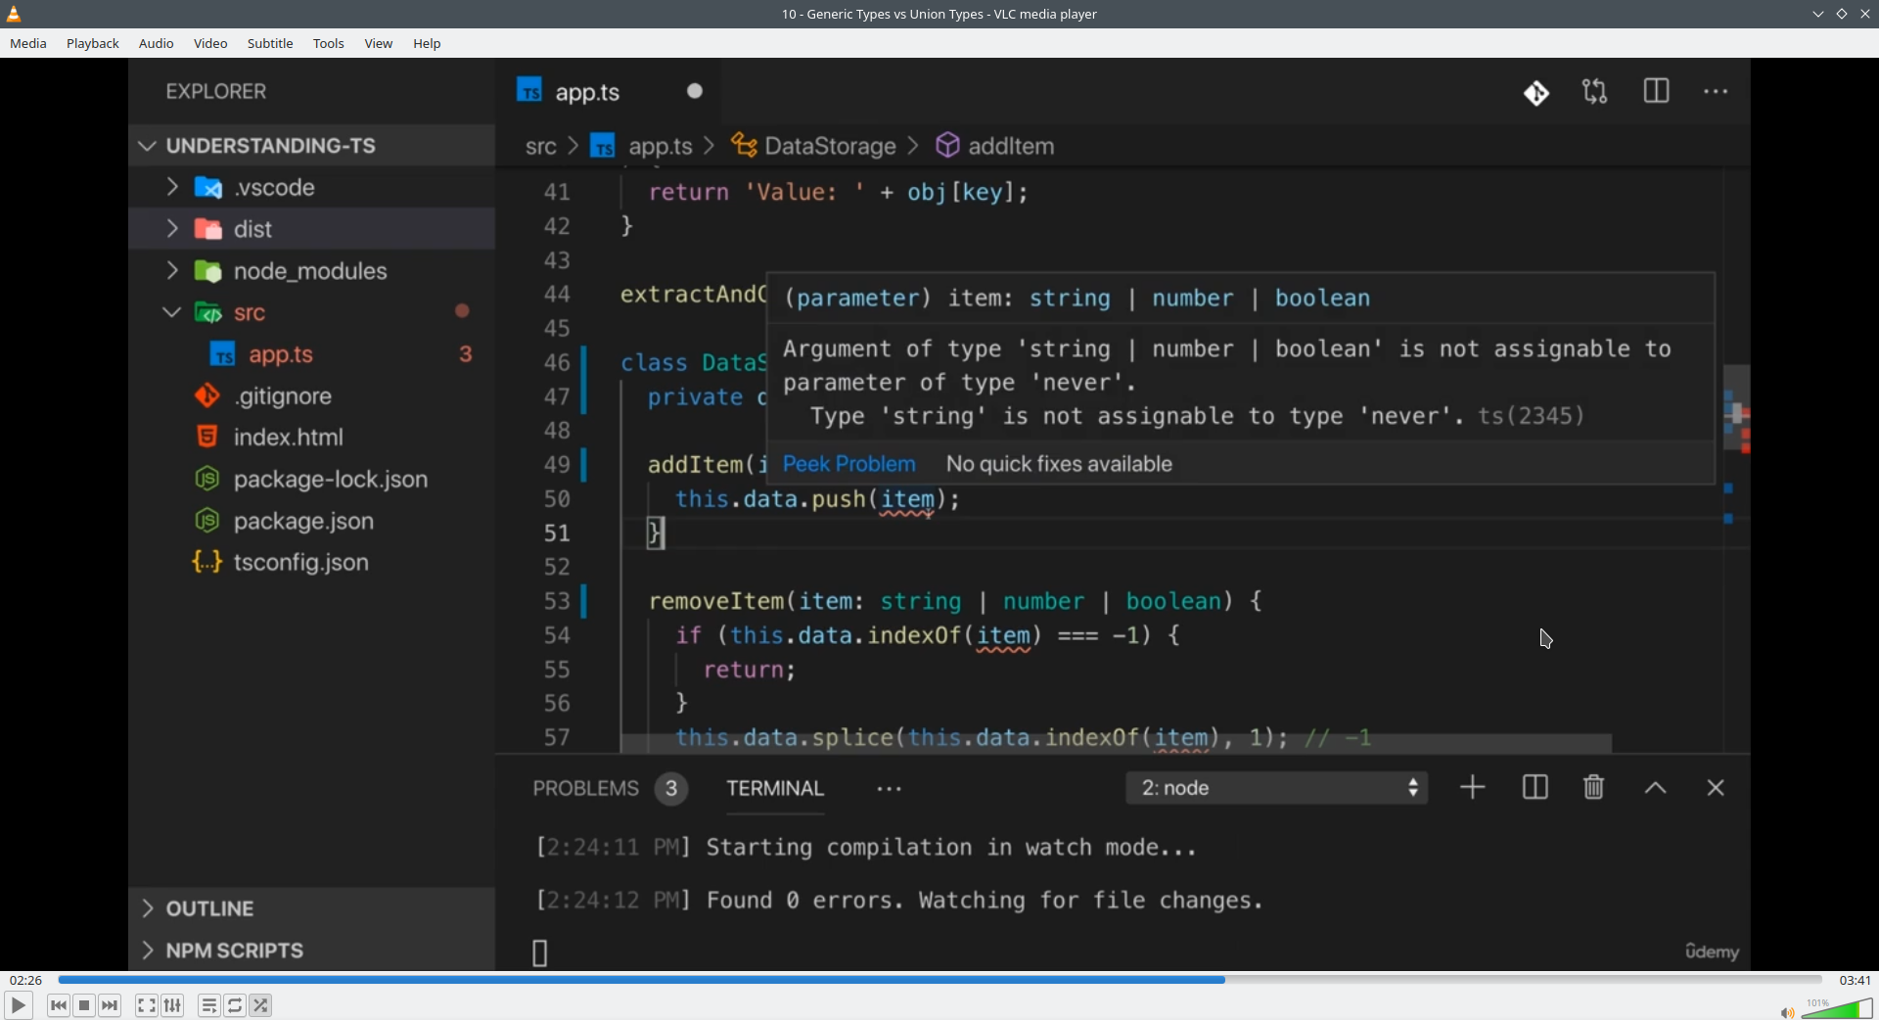1879x1020 pixels.
Task: Stop playback with the Stop button
Action: 84,1005
